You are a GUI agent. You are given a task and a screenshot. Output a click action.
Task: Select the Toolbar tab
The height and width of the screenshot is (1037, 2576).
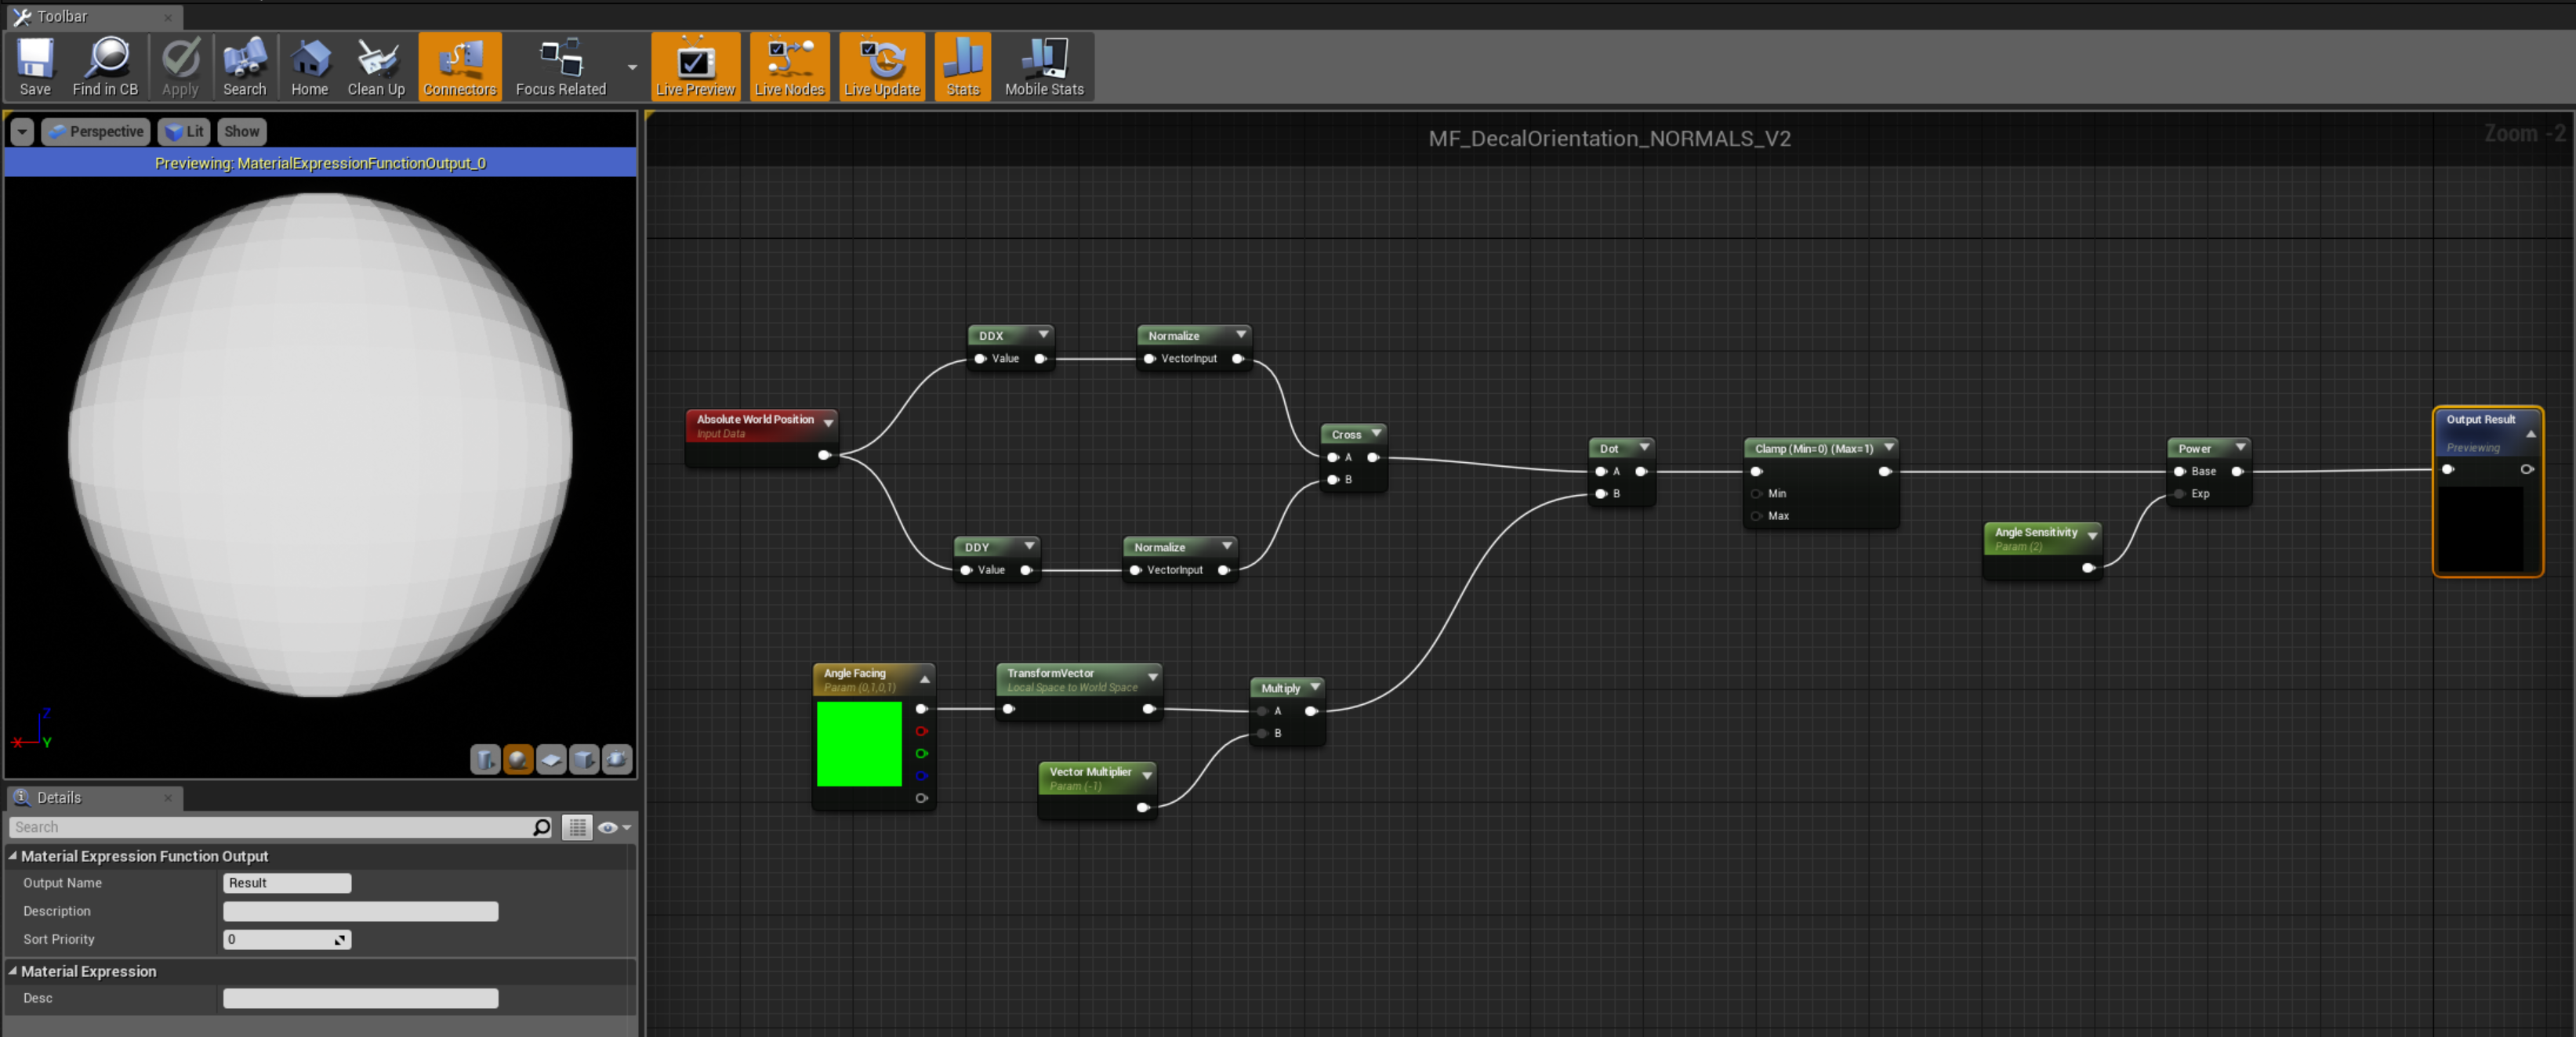click(64, 16)
